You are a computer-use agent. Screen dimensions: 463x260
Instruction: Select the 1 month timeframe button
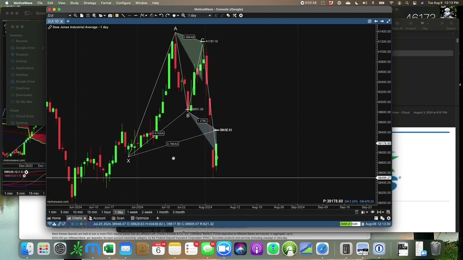[162, 212]
